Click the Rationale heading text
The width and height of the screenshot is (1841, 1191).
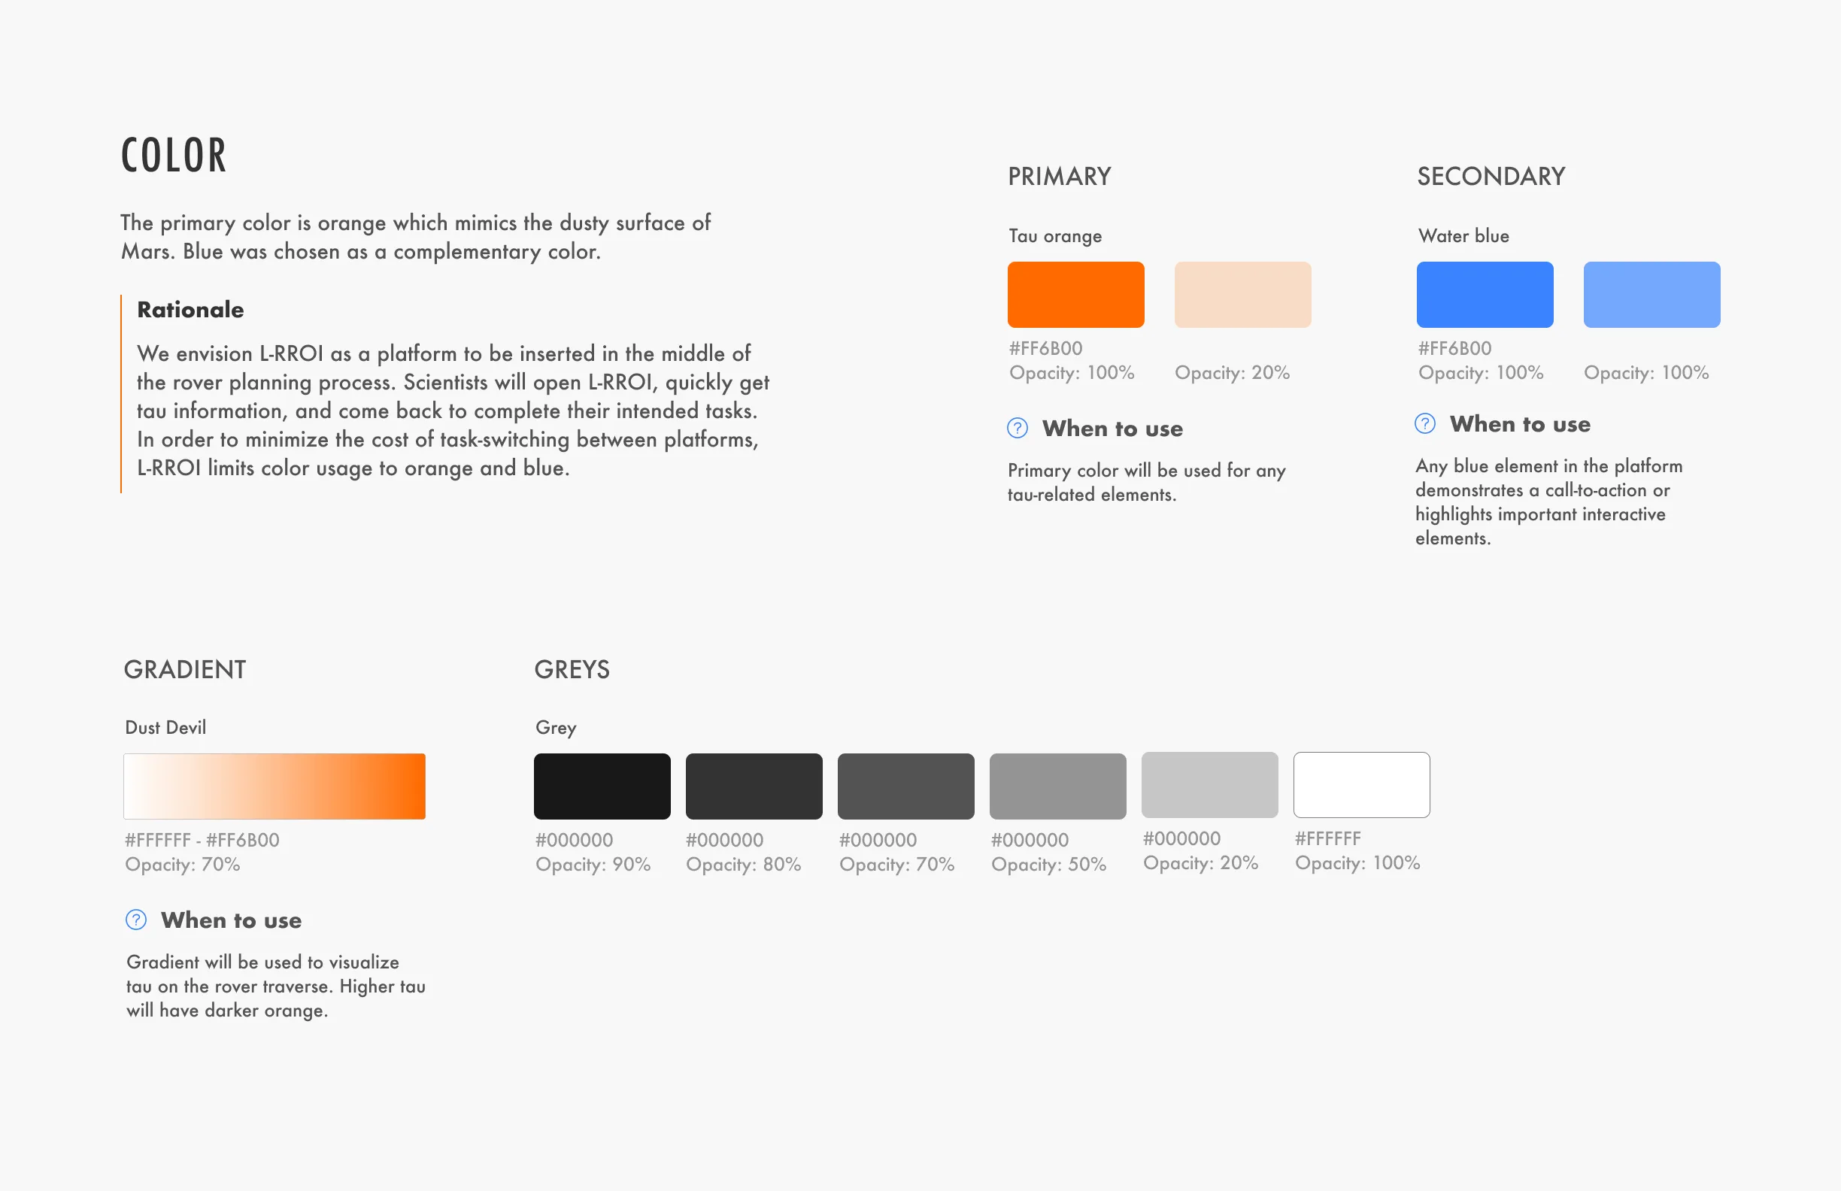(190, 309)
